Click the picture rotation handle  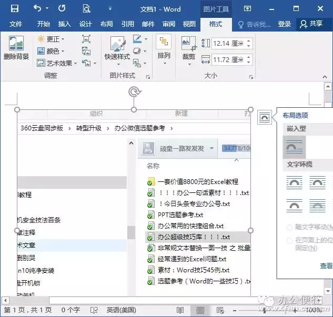[x=135, y=92]
